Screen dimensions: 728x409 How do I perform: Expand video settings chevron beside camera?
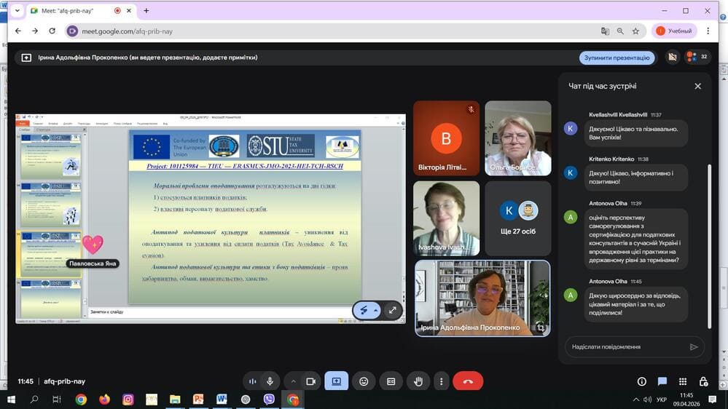point(294,381)
